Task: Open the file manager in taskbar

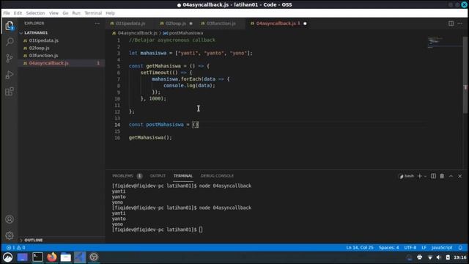Action: [x=65, y=257]
